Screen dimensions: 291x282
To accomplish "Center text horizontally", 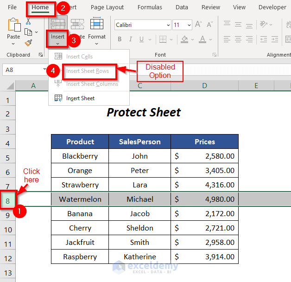I will coord(238,39).
